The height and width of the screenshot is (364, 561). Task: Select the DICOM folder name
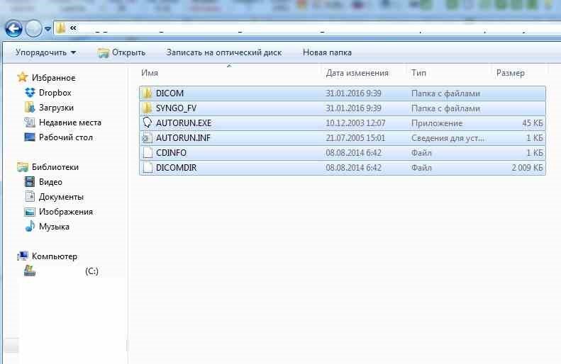pos(170,93)
